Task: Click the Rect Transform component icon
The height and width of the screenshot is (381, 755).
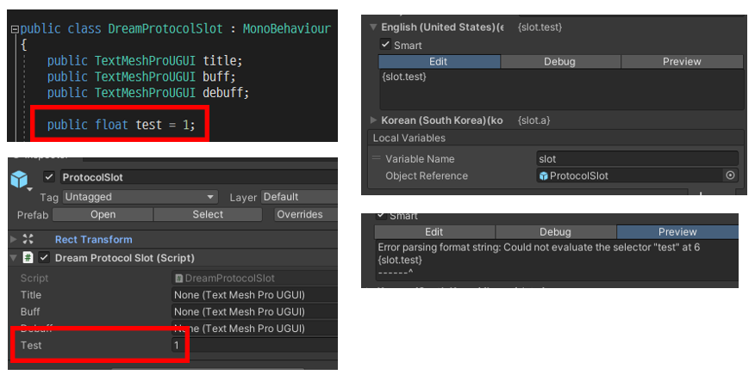Action: point(28,239)
